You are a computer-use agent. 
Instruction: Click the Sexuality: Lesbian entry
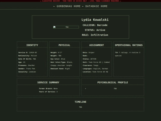(x=27, y=72)
